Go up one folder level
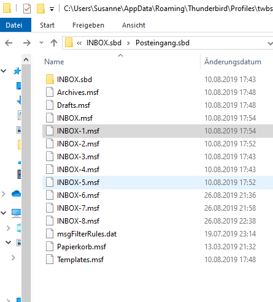The image size is (273, 302). [x=54, y=43]
